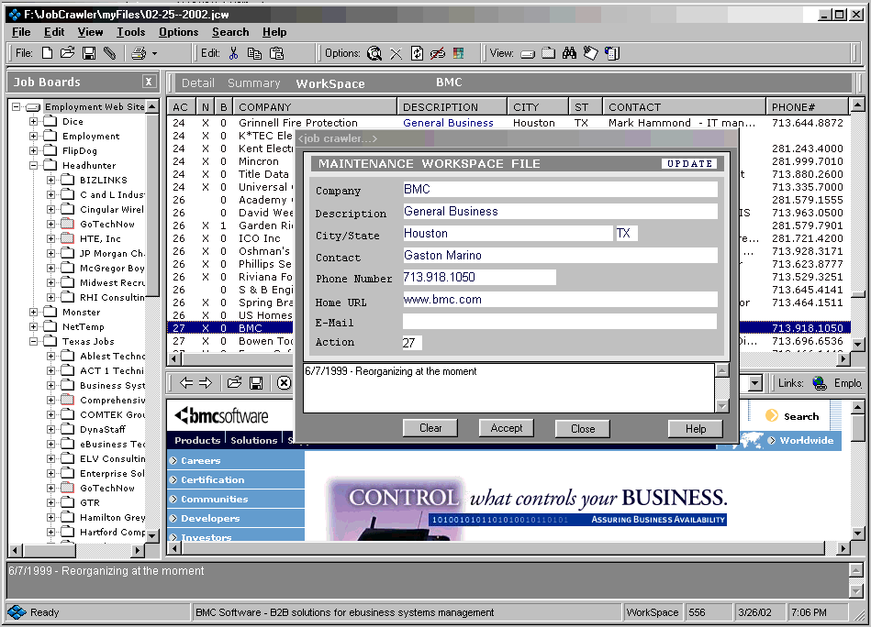The image size is (871, 627).
Task: Click the flat bar icon in View toolbar
Action: pyautogui.click(x=528, y=54)
